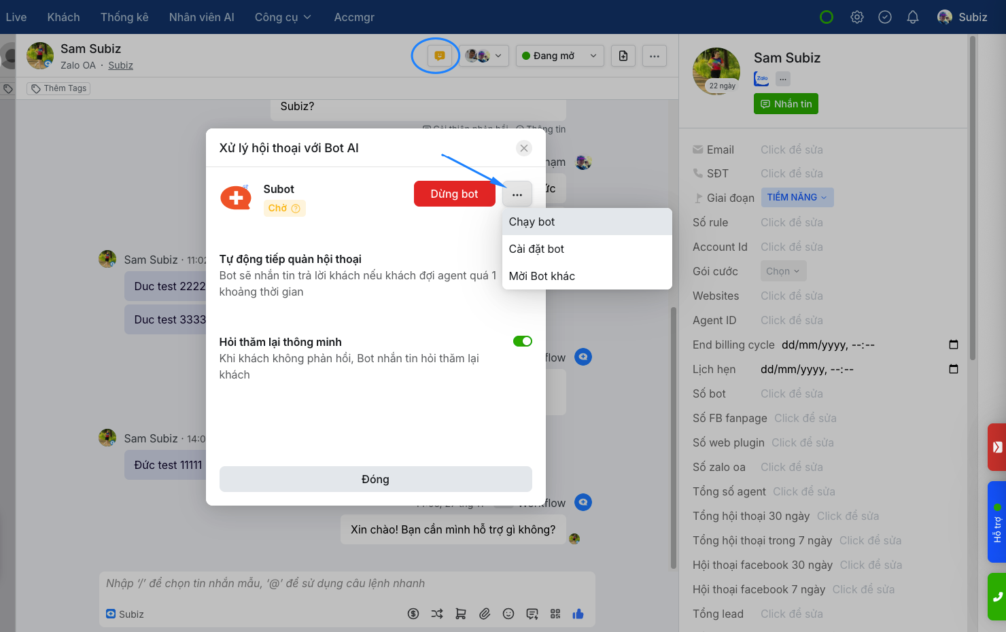
Task: Expand the Đang mở status dropdown
Action: (559, 56)
